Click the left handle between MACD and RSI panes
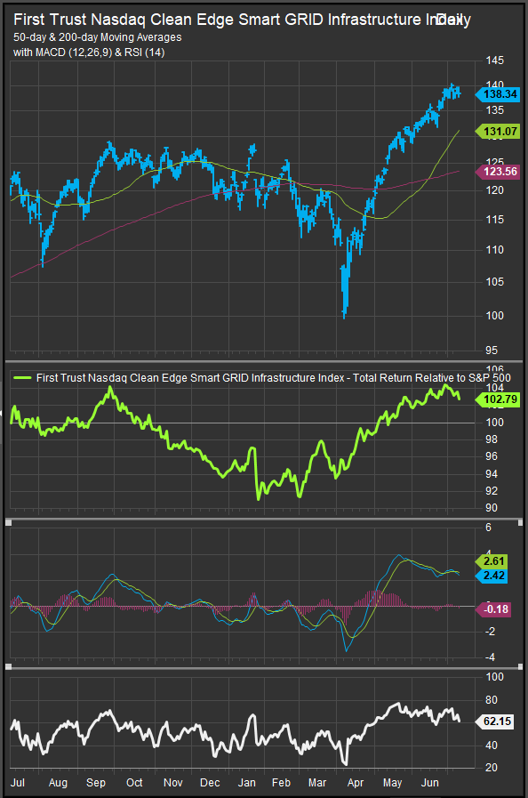 tap(8, 666)
